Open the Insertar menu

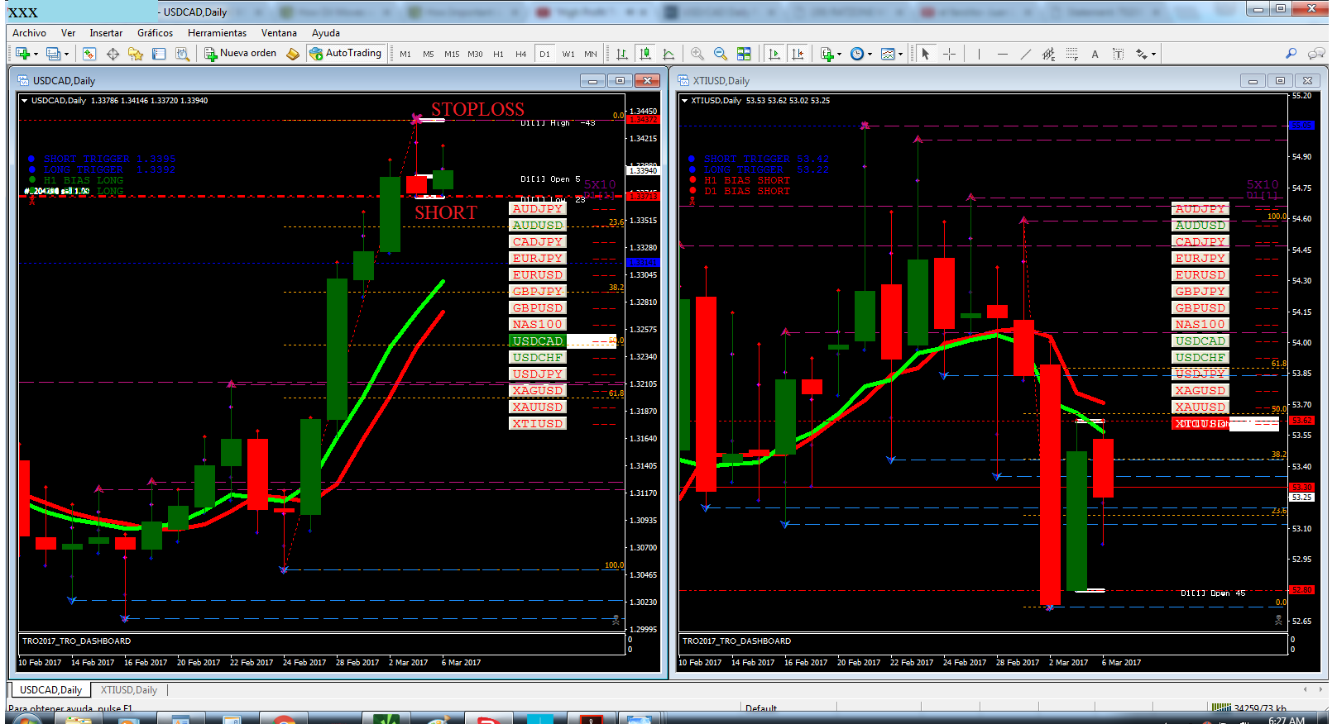(106, 33)
